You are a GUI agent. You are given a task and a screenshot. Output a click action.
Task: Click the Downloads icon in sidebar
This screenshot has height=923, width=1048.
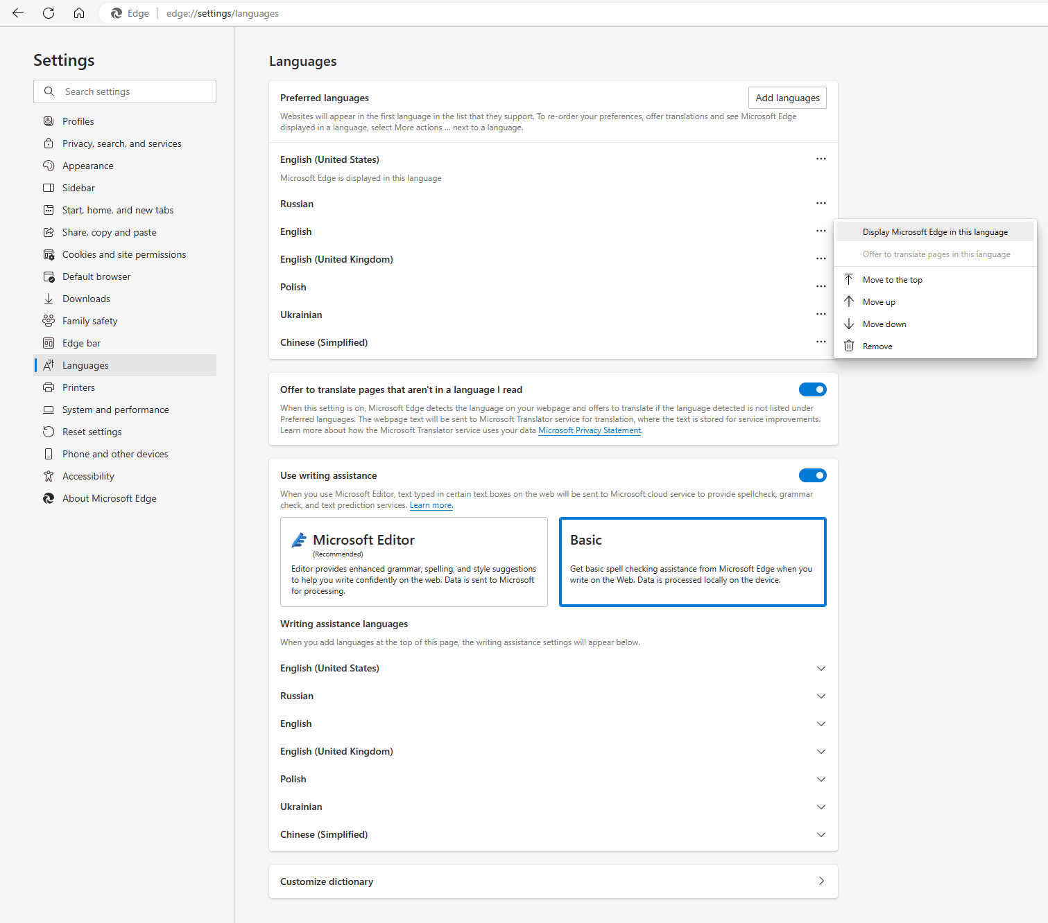pos(49,299)
